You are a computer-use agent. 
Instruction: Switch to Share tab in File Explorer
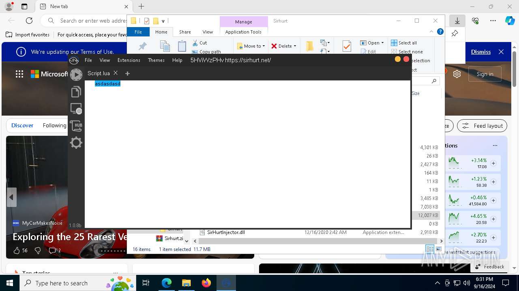tap(185, 32)
